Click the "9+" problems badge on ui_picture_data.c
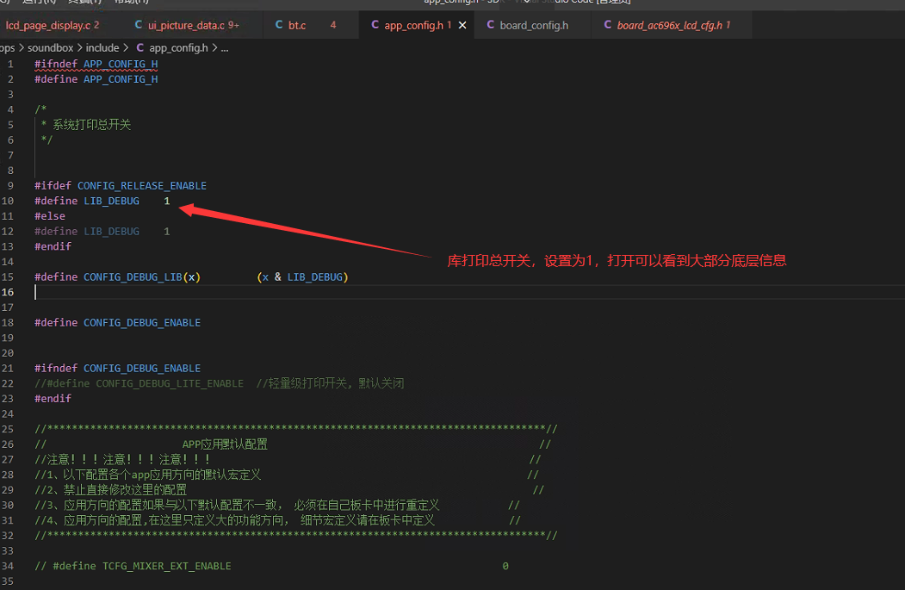 pyautogui.click(x=233, y=25)
